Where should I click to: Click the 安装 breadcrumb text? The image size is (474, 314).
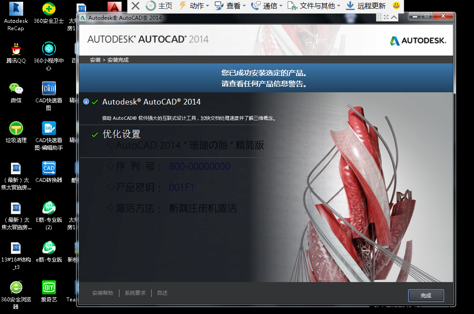(95, 60)
